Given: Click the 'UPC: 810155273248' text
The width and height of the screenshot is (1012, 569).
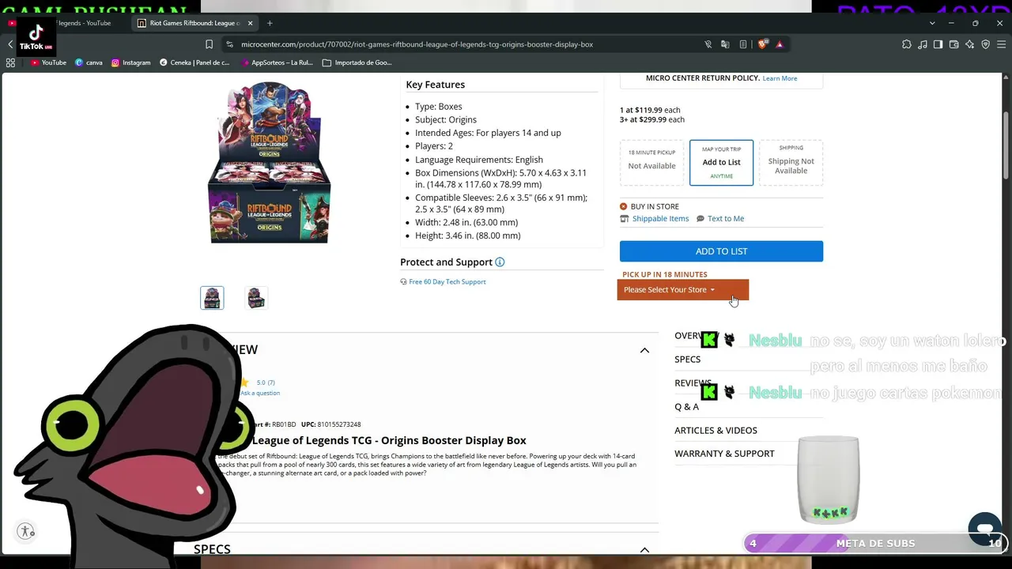Looking at the screenshot, I should 330,424.
